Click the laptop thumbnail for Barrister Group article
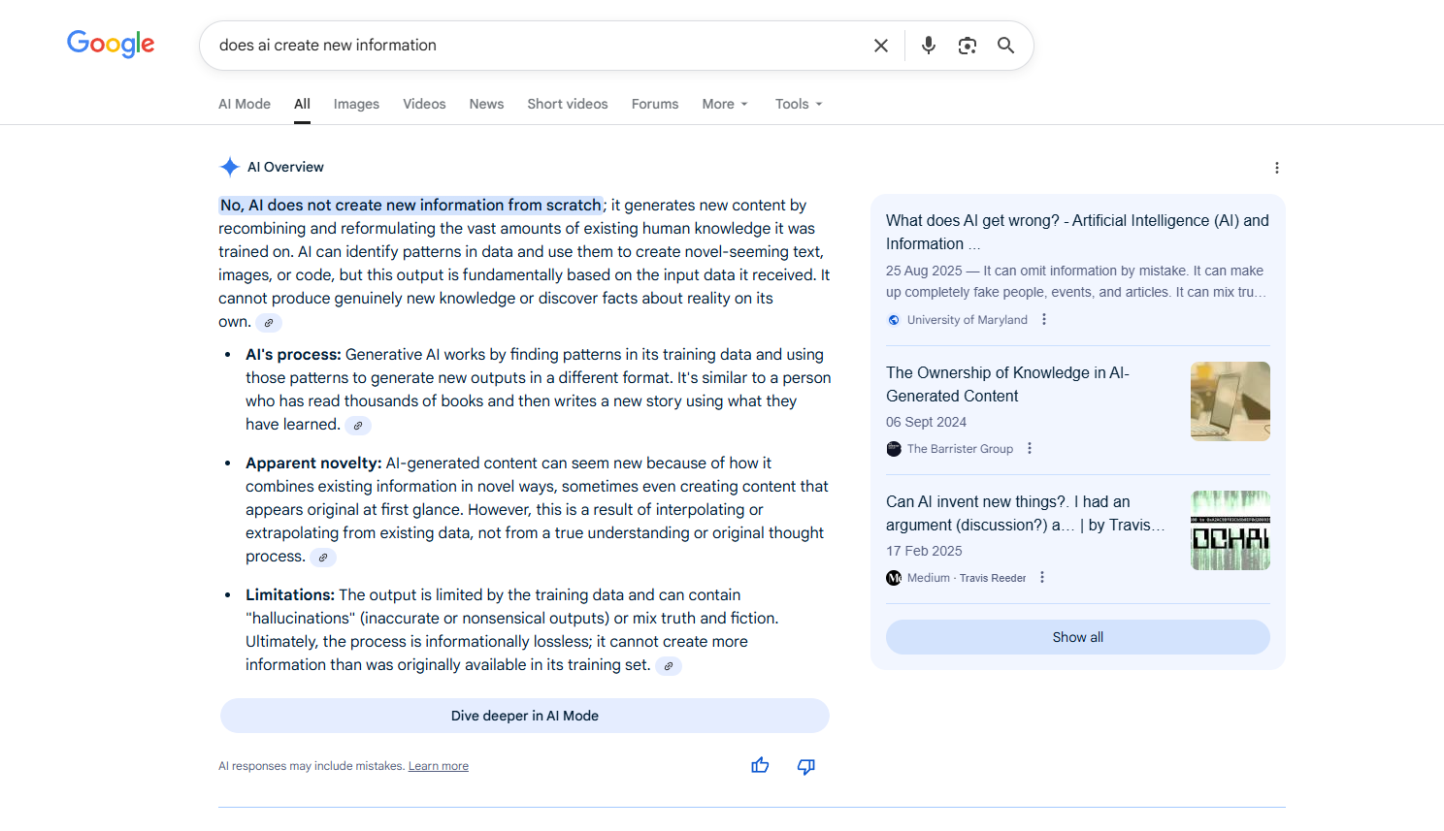The image size is (1444, 831). (x=1231, y=401)
